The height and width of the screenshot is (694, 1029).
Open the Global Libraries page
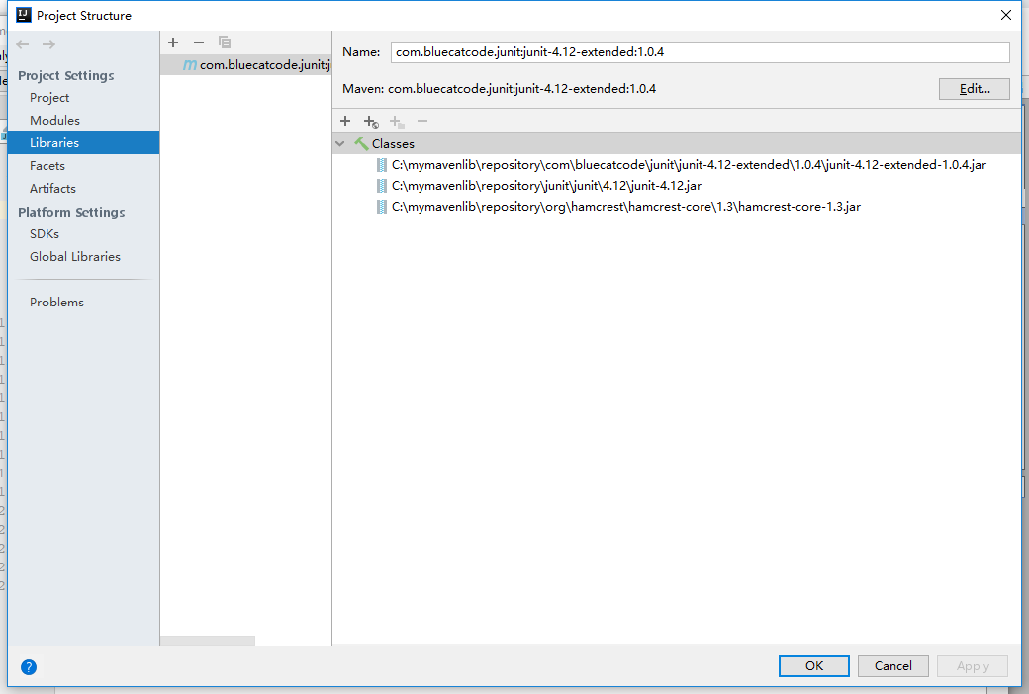coord(75,256)
